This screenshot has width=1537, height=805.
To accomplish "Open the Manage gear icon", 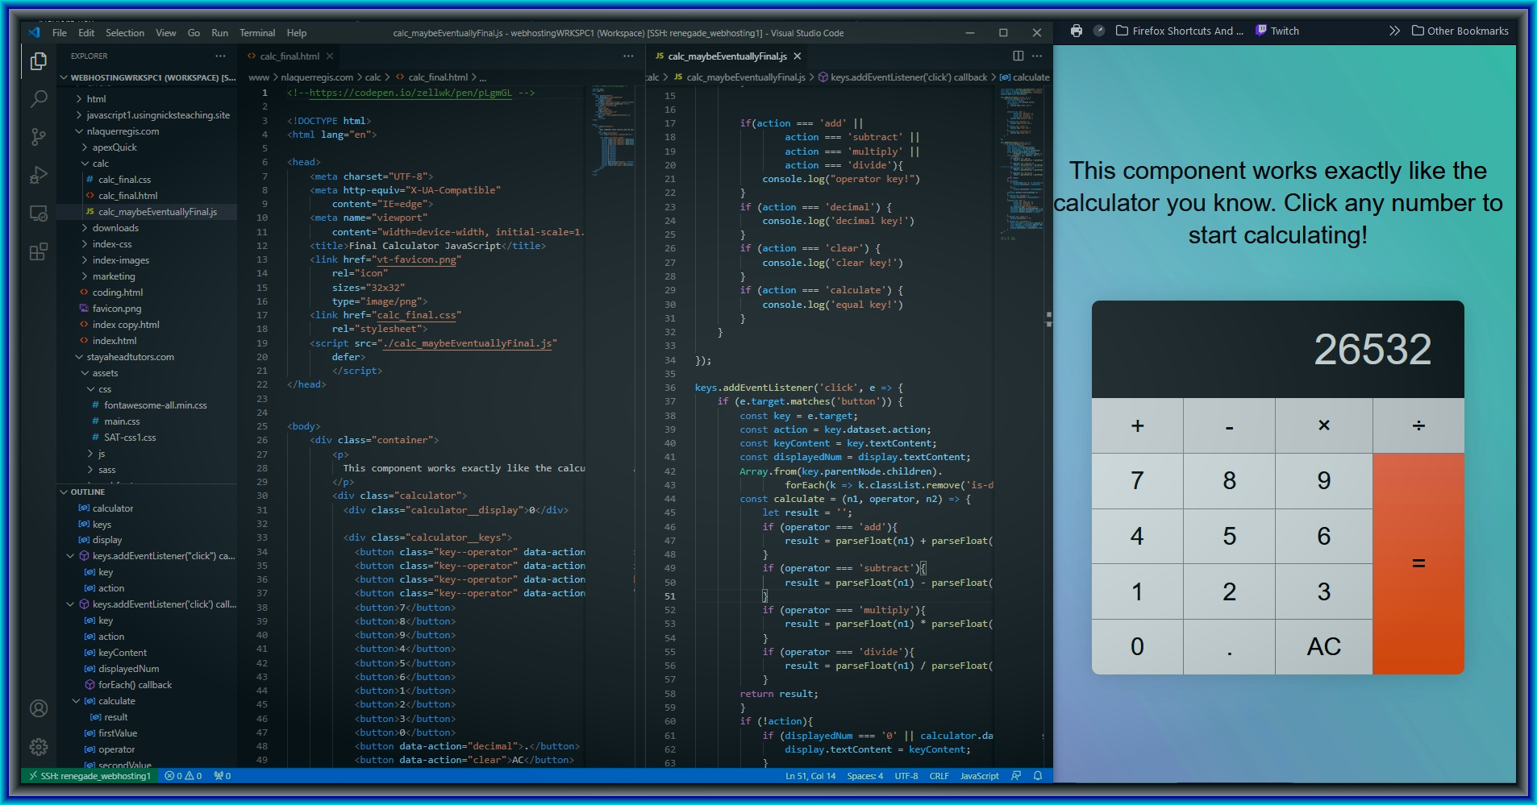I will (38, 747).
